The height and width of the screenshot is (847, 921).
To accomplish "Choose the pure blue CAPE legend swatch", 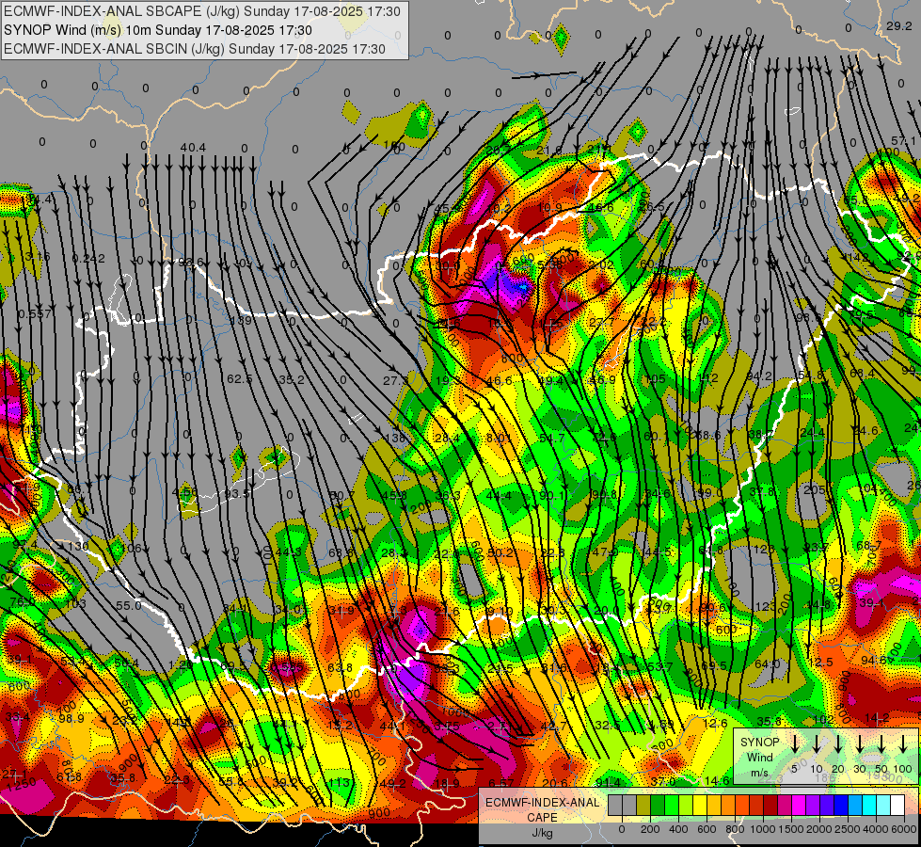I will coord(841,806).
